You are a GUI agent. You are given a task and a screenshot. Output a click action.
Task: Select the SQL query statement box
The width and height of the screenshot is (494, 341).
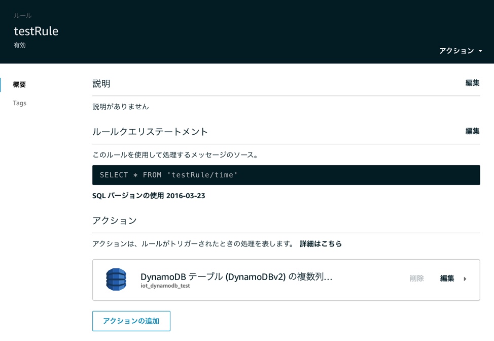tap(286, 174)
